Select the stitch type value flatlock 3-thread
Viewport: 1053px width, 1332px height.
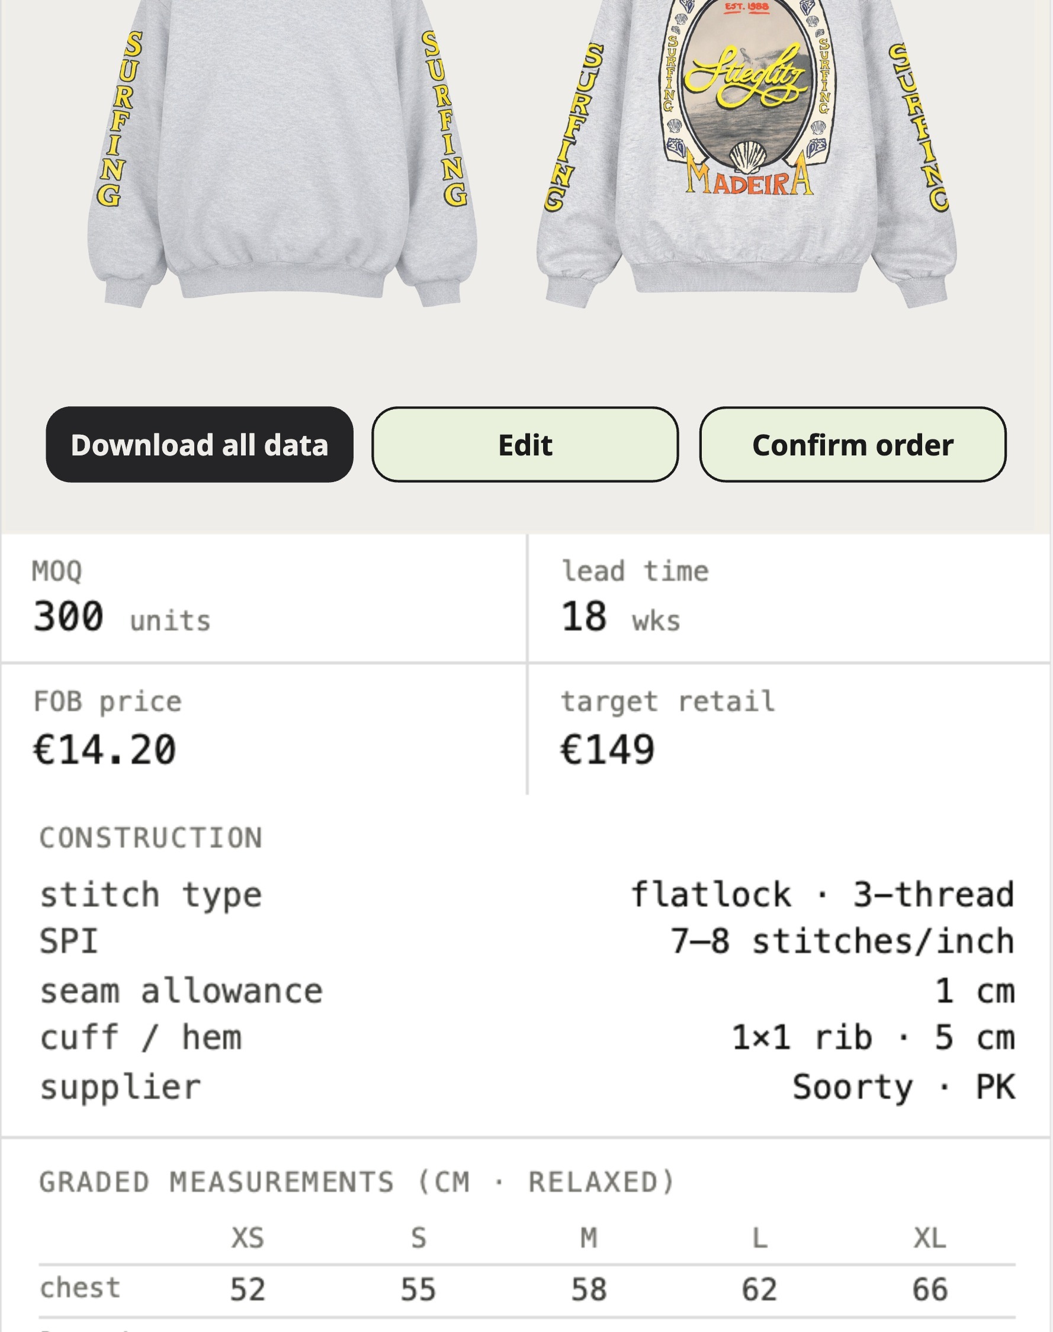tap(823, 894)
